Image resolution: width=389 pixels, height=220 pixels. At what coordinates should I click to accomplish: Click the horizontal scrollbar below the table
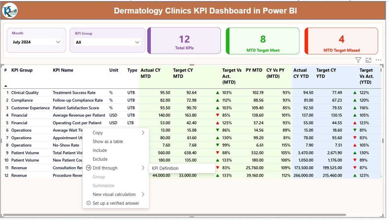tap(174, 215)
